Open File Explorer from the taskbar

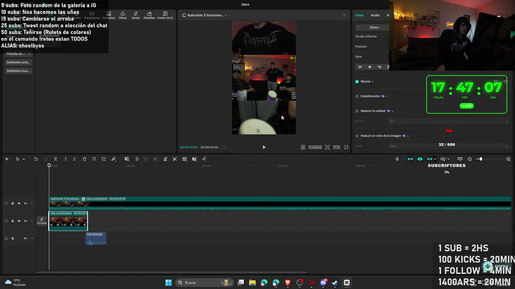(x=252, y=283)
